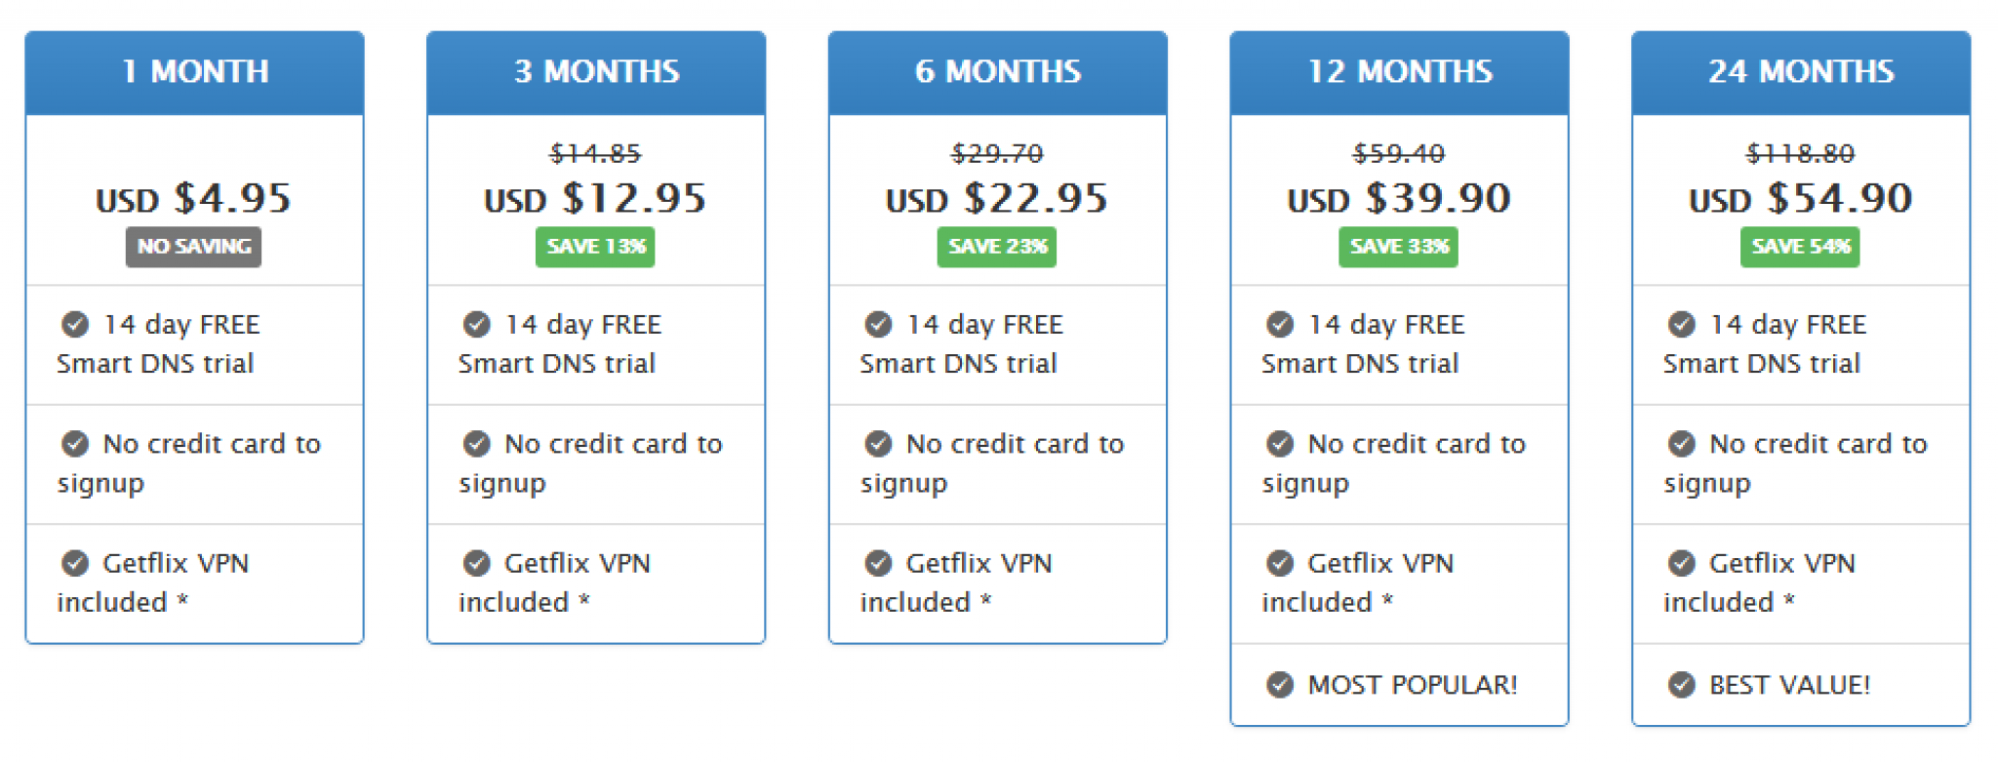Select the 24 MONTHS plan header
Screen dimensions: 1998x762
coord(1799,71)
